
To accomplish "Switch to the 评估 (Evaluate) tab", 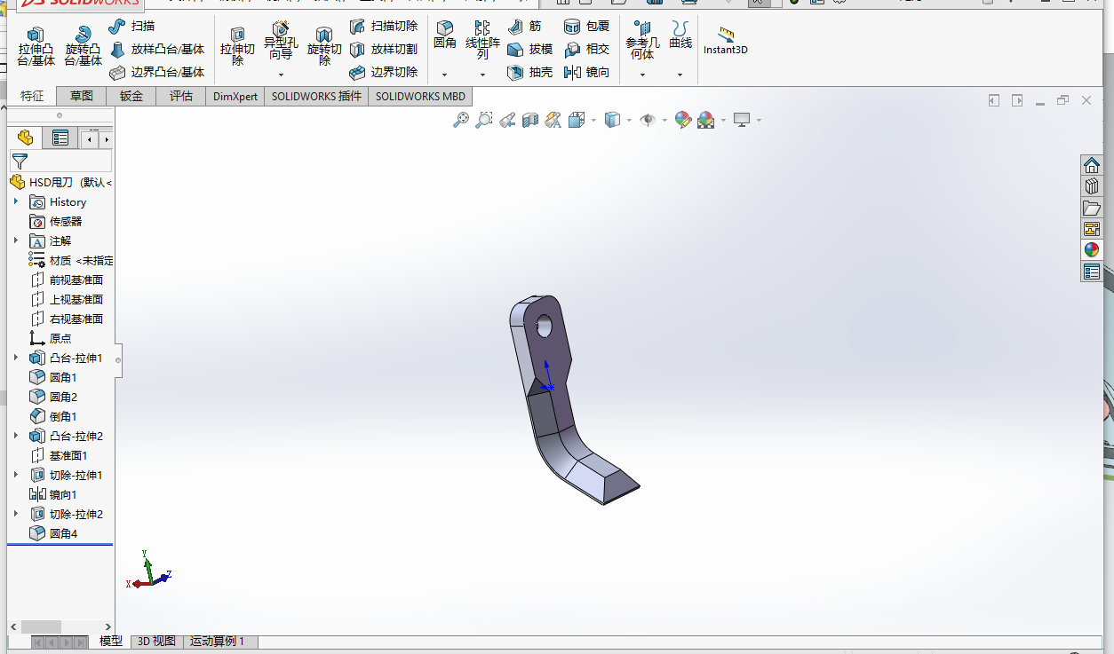I will [181, 96].
